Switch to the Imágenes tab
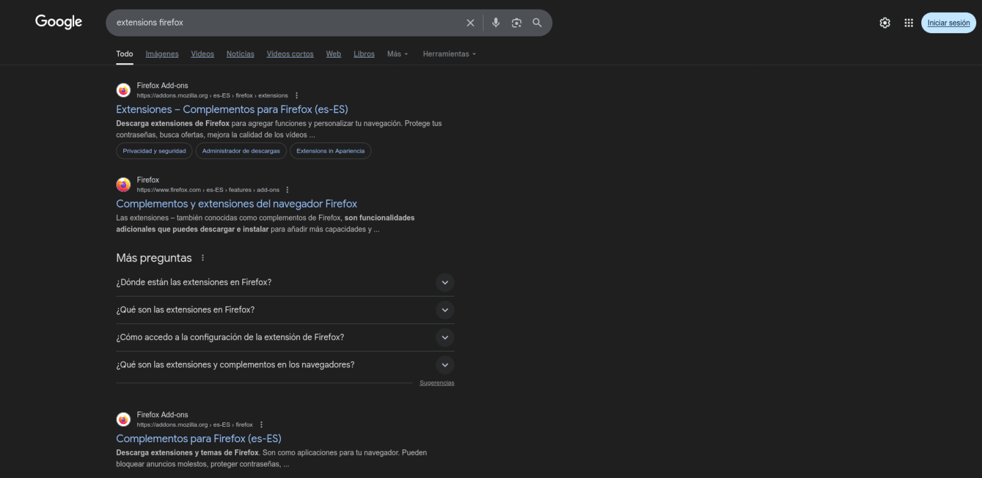Viewport: 982px width, 478px height. [x=162, y=54]
